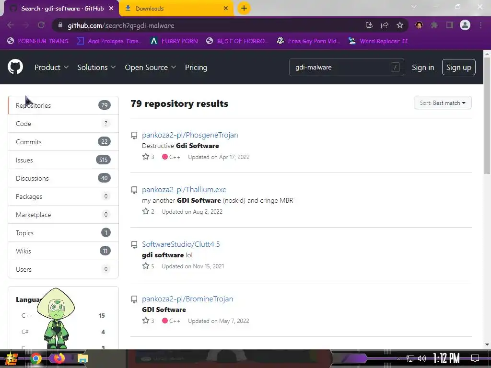
Task: Open the notification center icon
Action: (x=475, y=358)
